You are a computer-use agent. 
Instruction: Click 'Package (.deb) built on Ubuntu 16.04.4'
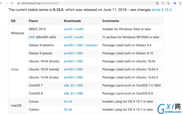click(x=130, y=69)
